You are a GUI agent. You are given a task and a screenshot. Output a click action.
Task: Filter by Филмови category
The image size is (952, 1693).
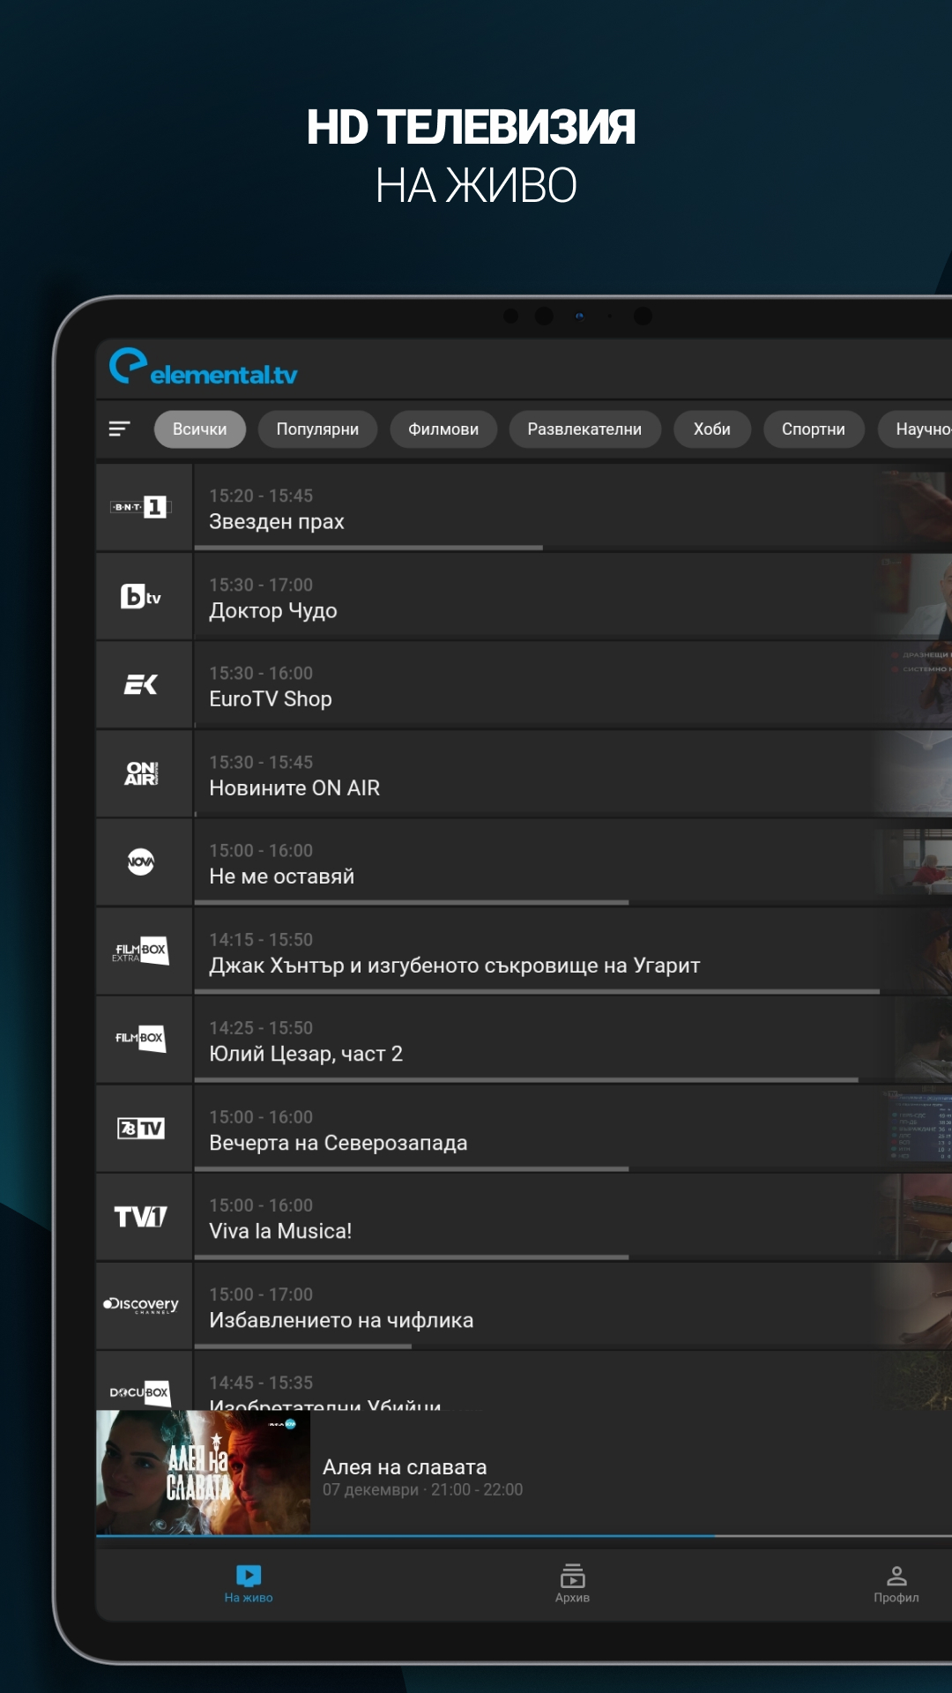443,429
